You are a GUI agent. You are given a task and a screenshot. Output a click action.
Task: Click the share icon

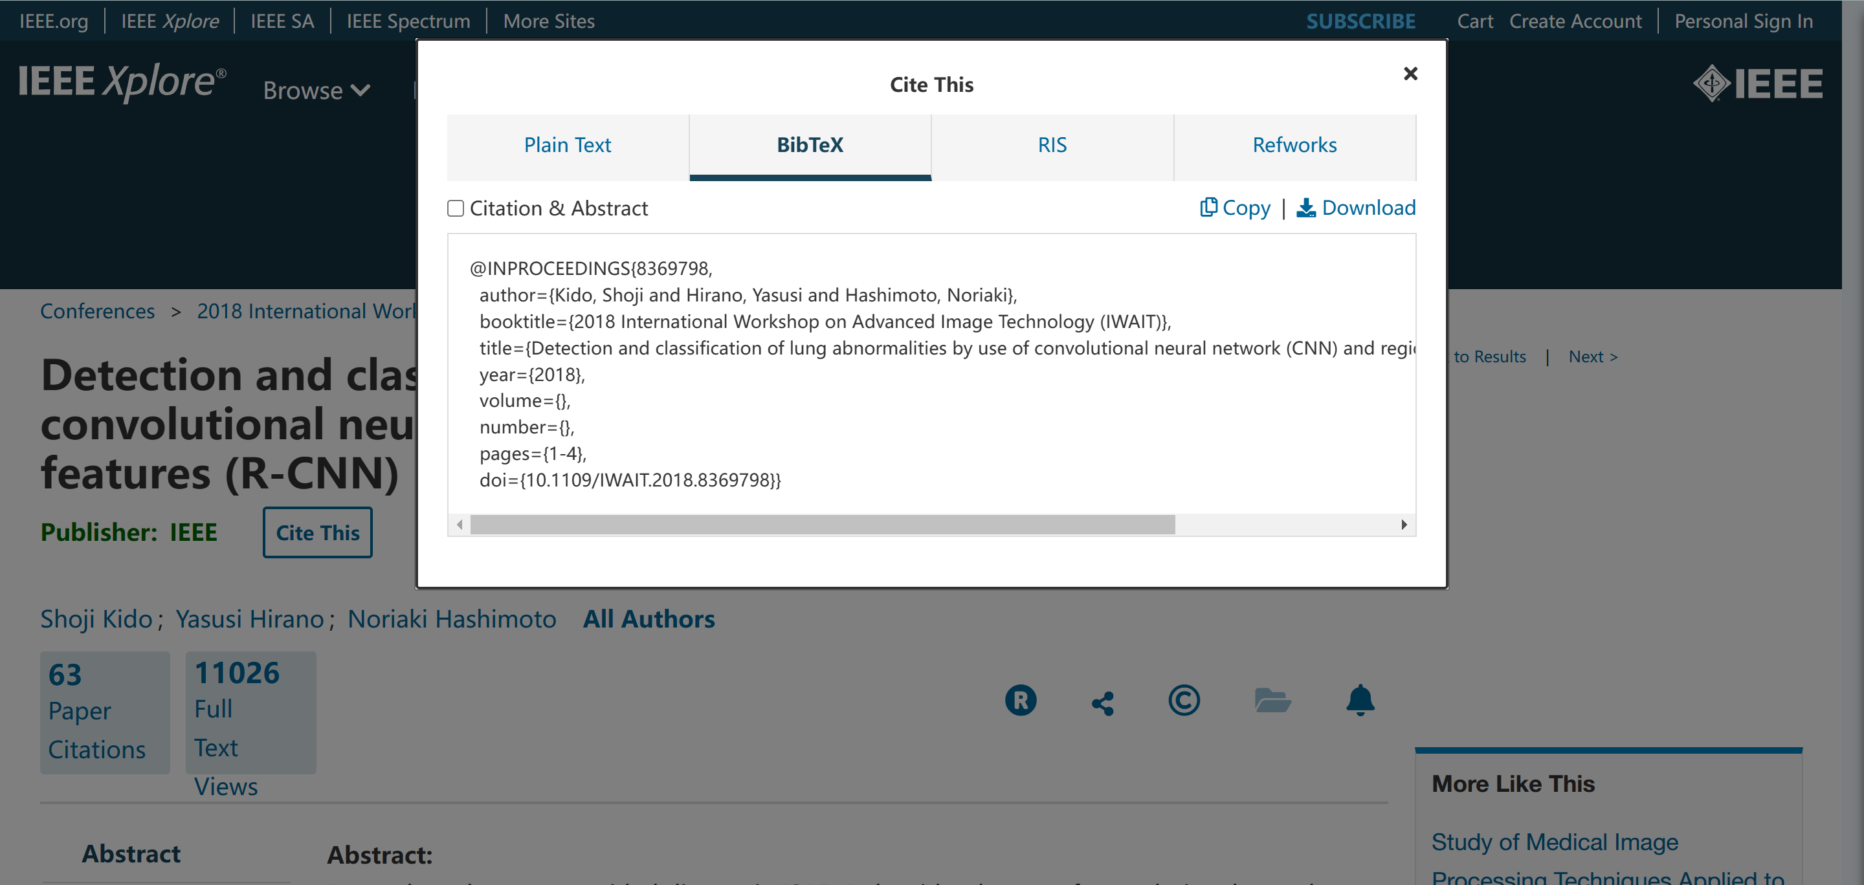[x=1102, y=703]
